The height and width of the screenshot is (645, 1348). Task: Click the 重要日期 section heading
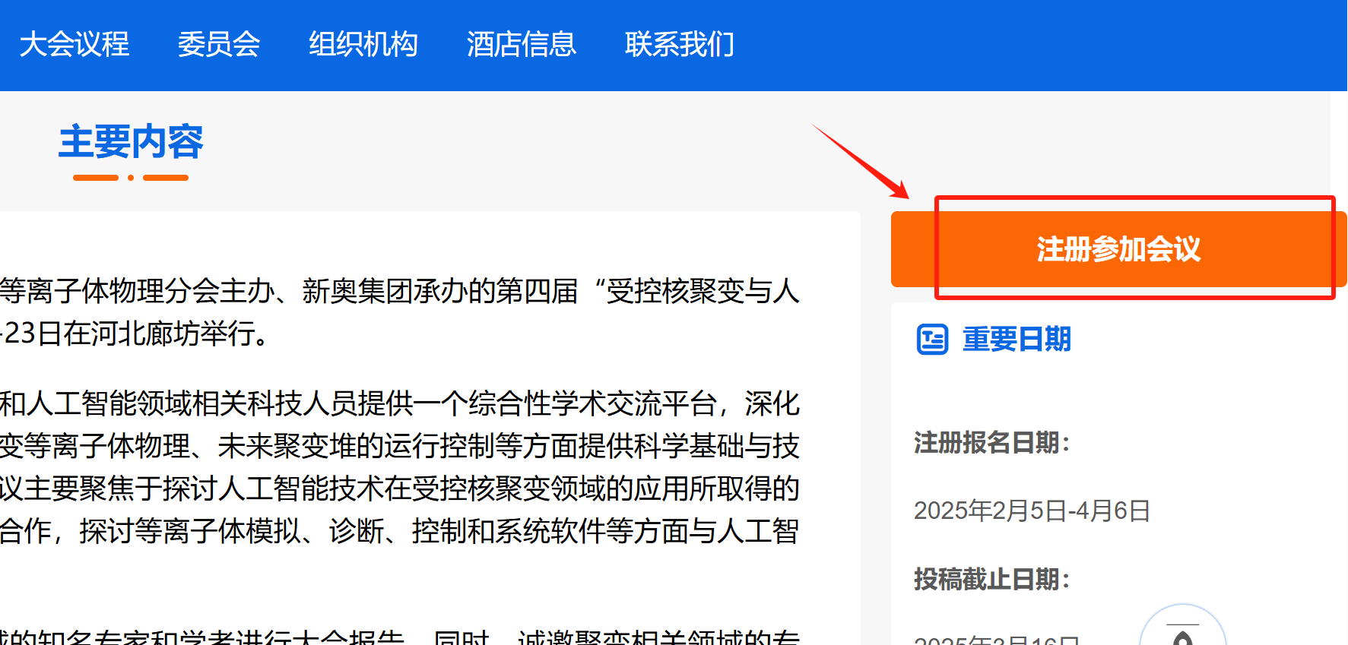(x=1017, y=340)
